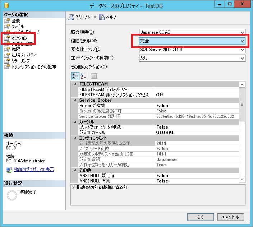
Task: Click the connection properties icon
Action: click(9, 170)
